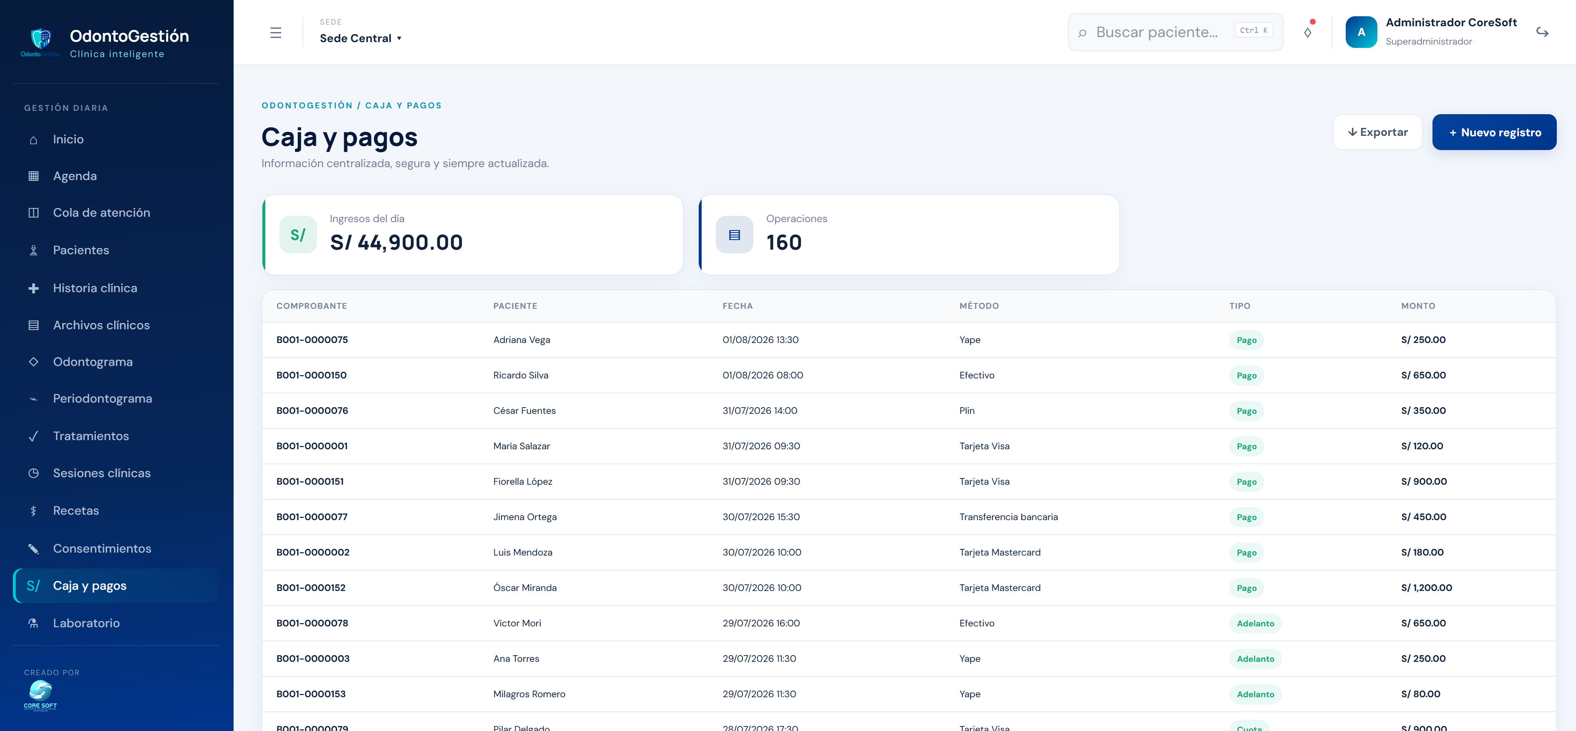1576x731 pixels.
Task: Open Inicio menu item
Action: (116, 139)
